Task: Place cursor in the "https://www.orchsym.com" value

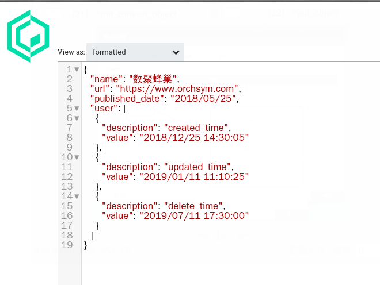Action: (x=177, y=89)
